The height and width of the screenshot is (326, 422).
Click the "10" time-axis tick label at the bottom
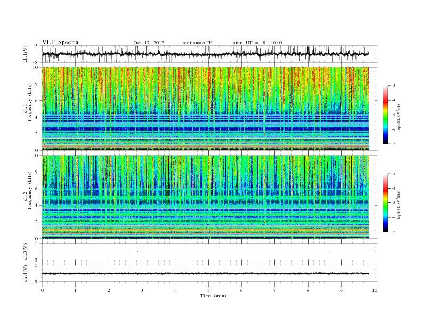point(375,290)
